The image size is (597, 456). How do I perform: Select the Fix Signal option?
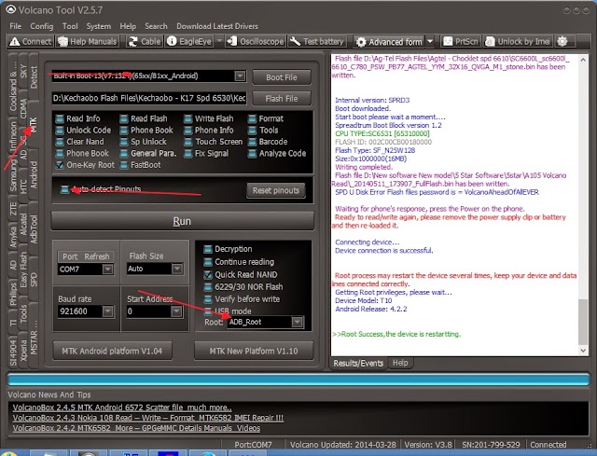(x=206, y=153)
